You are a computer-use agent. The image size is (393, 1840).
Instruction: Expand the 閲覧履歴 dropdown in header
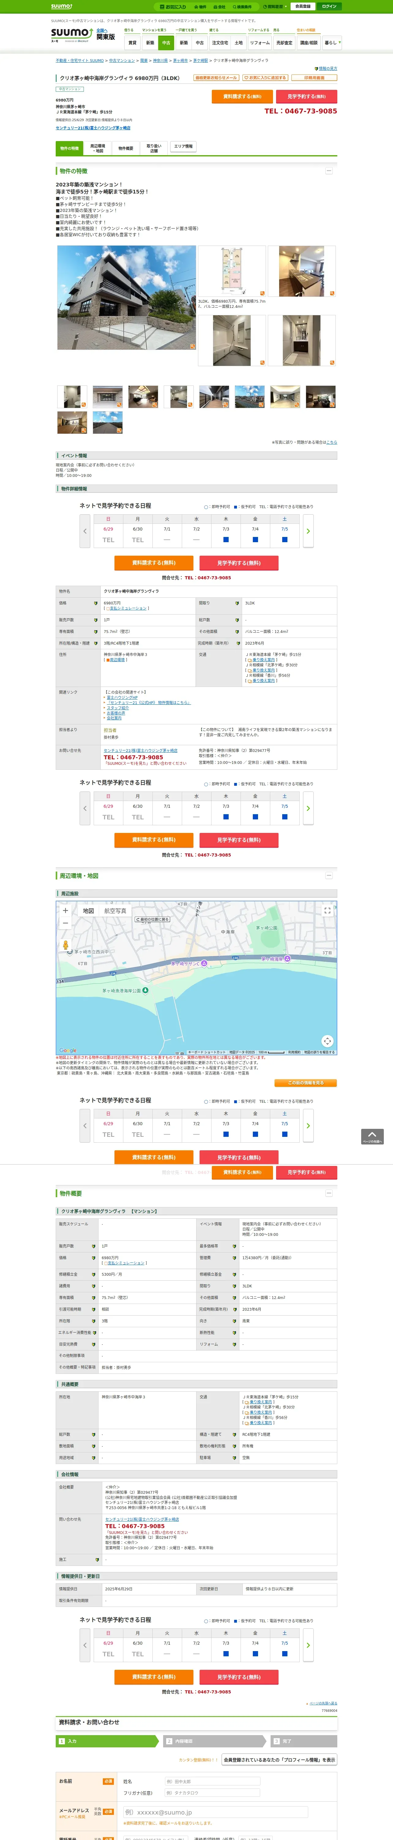pos(275,6)
